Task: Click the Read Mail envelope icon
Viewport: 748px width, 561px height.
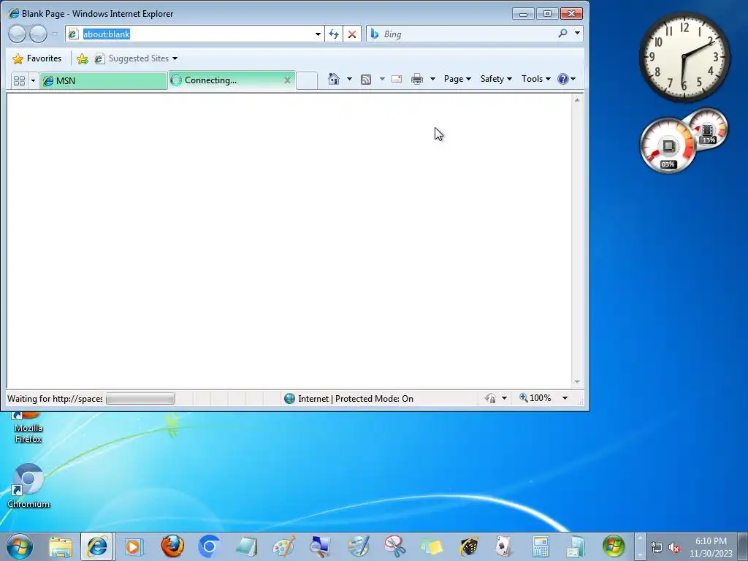Action: point(397,79)
